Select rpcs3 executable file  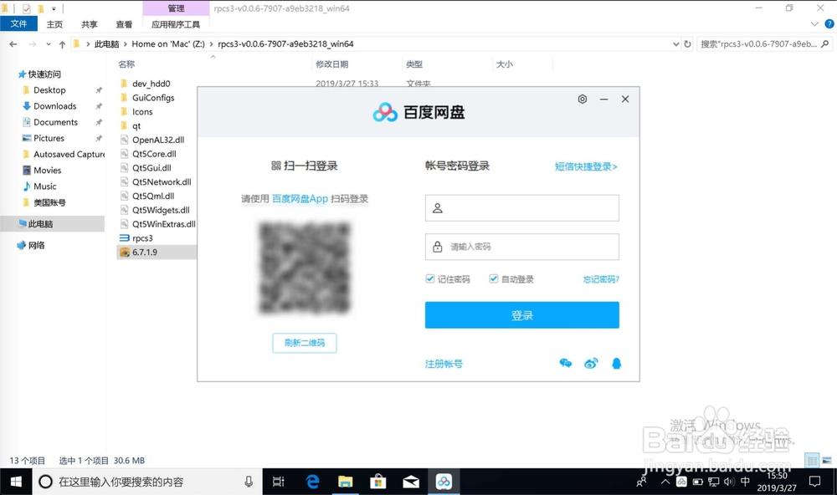point(142,238)
